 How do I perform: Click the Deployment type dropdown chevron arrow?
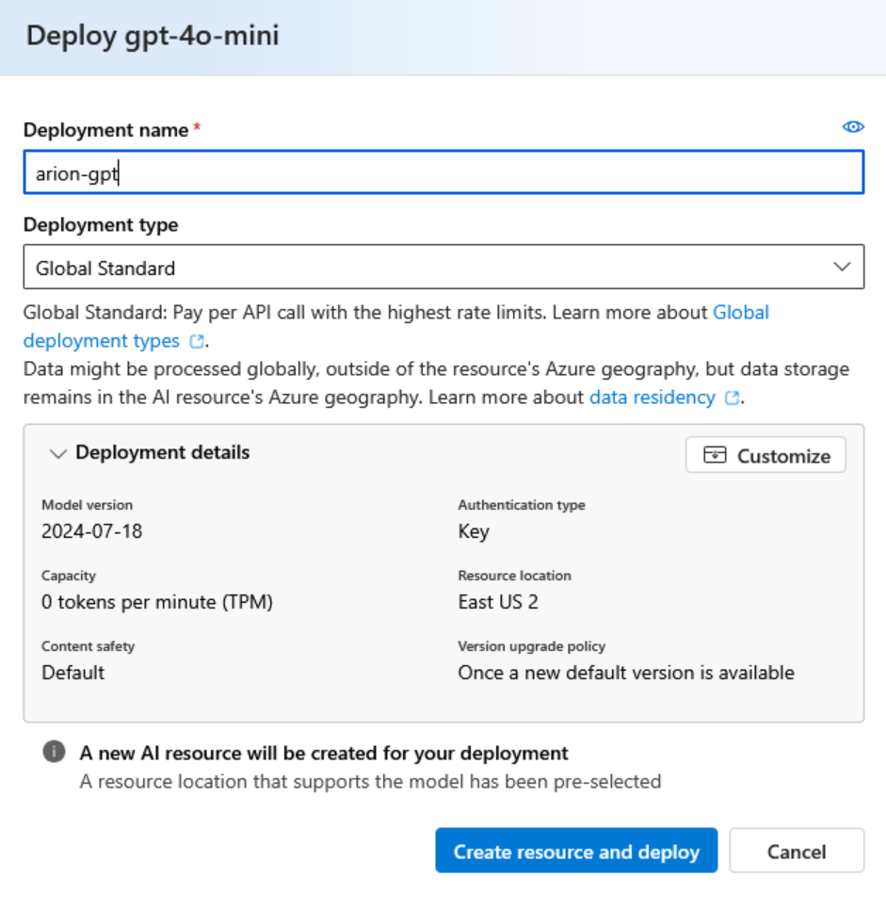(842, 267)
